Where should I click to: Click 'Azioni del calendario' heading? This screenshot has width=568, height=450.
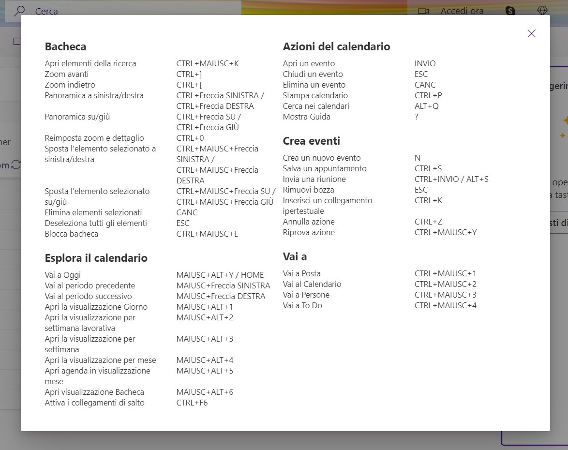(x=337, y=46)
